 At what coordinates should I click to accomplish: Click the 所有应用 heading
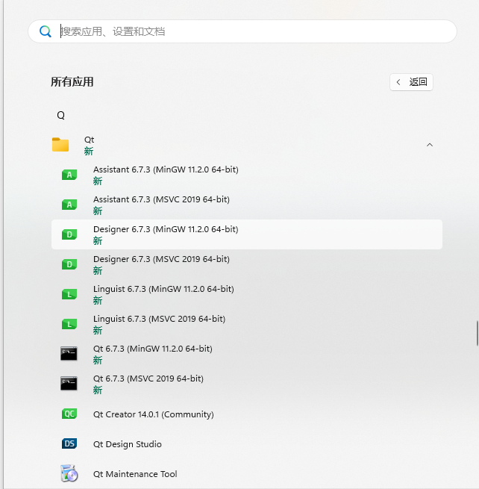pos(72,82)
